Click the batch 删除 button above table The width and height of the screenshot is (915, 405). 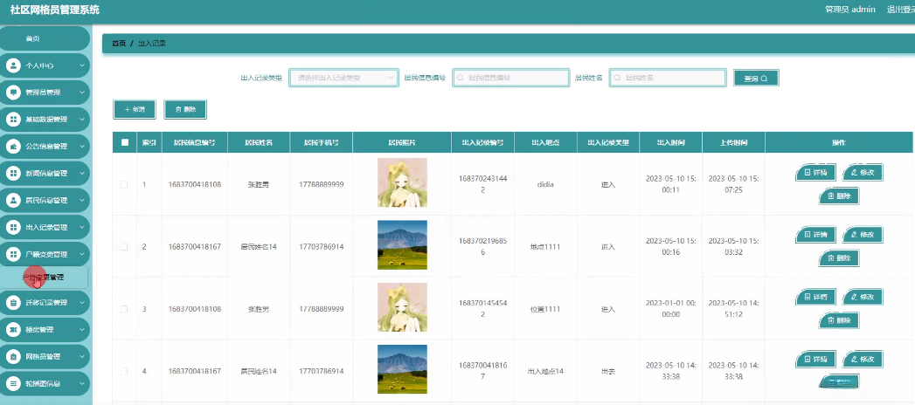click(185, 110)
